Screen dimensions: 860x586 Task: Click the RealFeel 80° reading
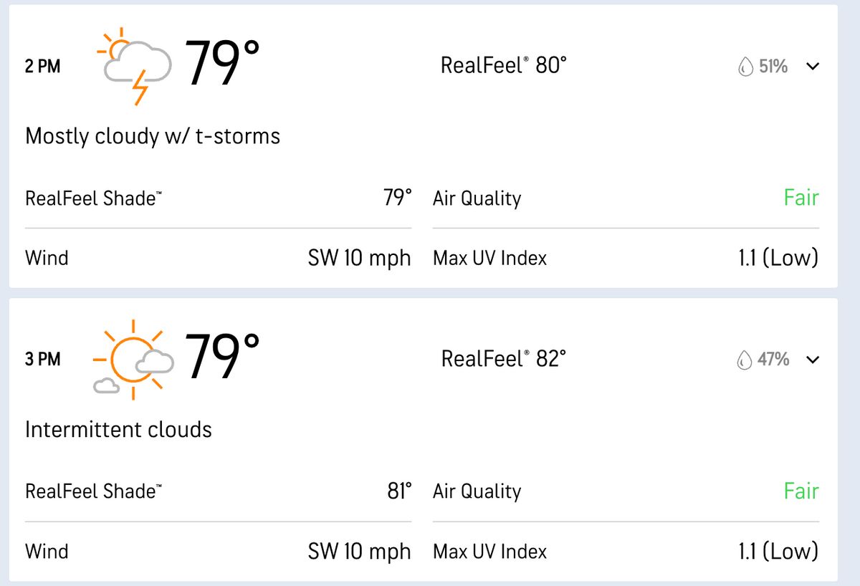tap(503, 66)
